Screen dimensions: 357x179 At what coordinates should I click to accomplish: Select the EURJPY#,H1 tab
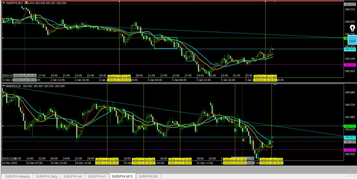coord(97,176)
